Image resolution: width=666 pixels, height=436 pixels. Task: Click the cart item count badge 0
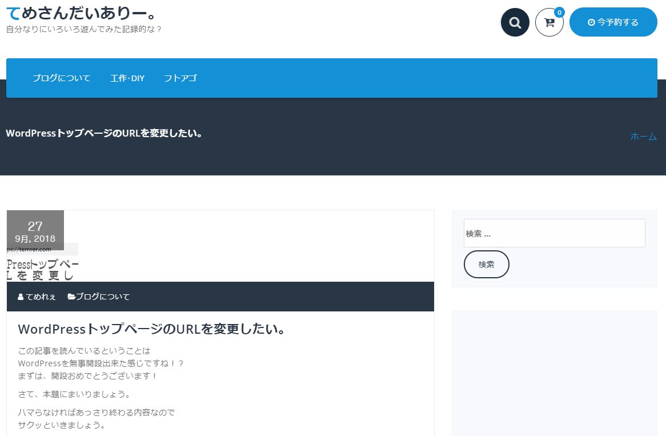pyautogui.click(x=559, y=13)
